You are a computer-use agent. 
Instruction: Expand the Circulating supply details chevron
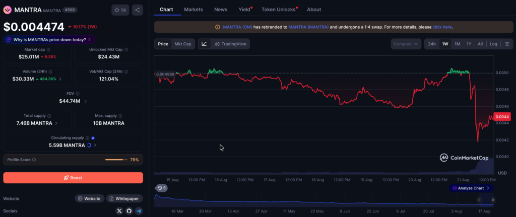click(95, 145)
